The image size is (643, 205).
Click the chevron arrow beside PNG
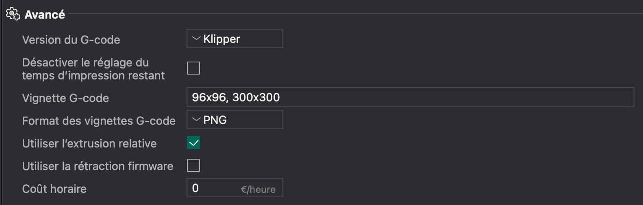pyautogui.click(x=196, y=120)
